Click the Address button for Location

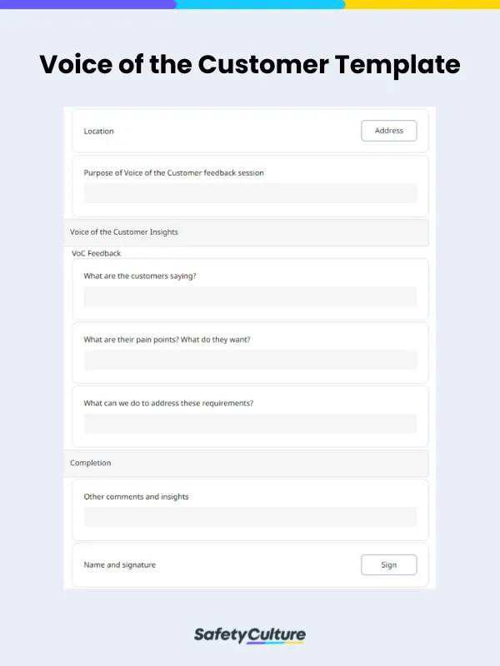coord(388,131)
